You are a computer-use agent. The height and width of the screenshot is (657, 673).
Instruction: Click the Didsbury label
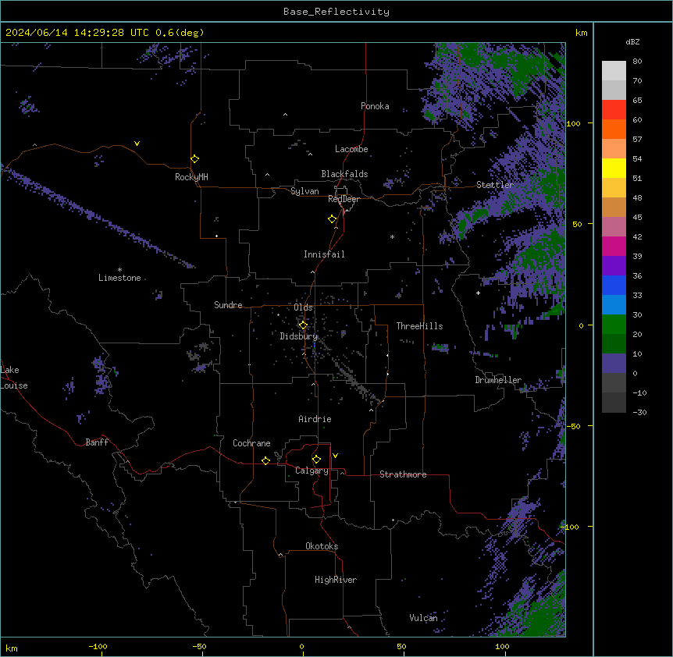pyautogui.click(x=299, y=336)
